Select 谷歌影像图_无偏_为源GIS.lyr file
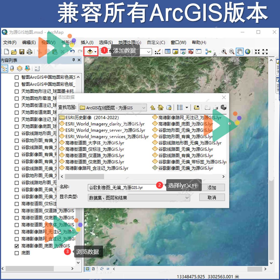 (x=183, y=168)
